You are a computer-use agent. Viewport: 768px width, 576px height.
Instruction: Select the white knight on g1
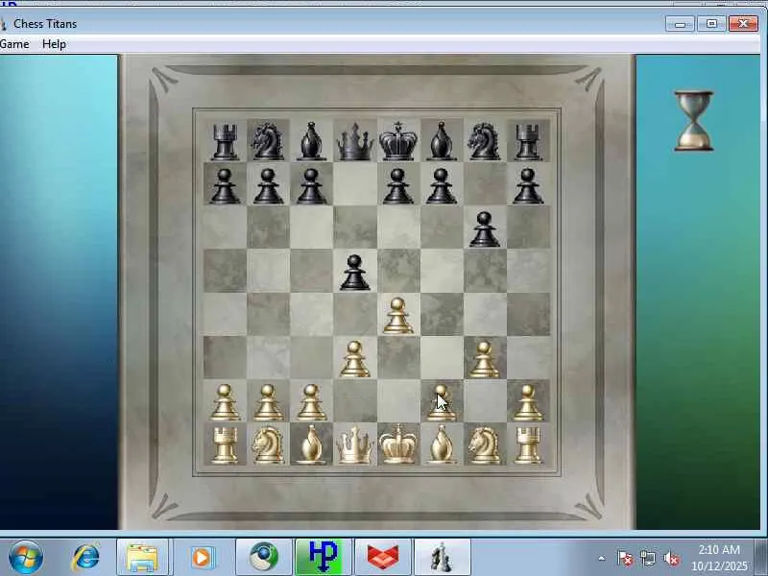tap(485, 445)
